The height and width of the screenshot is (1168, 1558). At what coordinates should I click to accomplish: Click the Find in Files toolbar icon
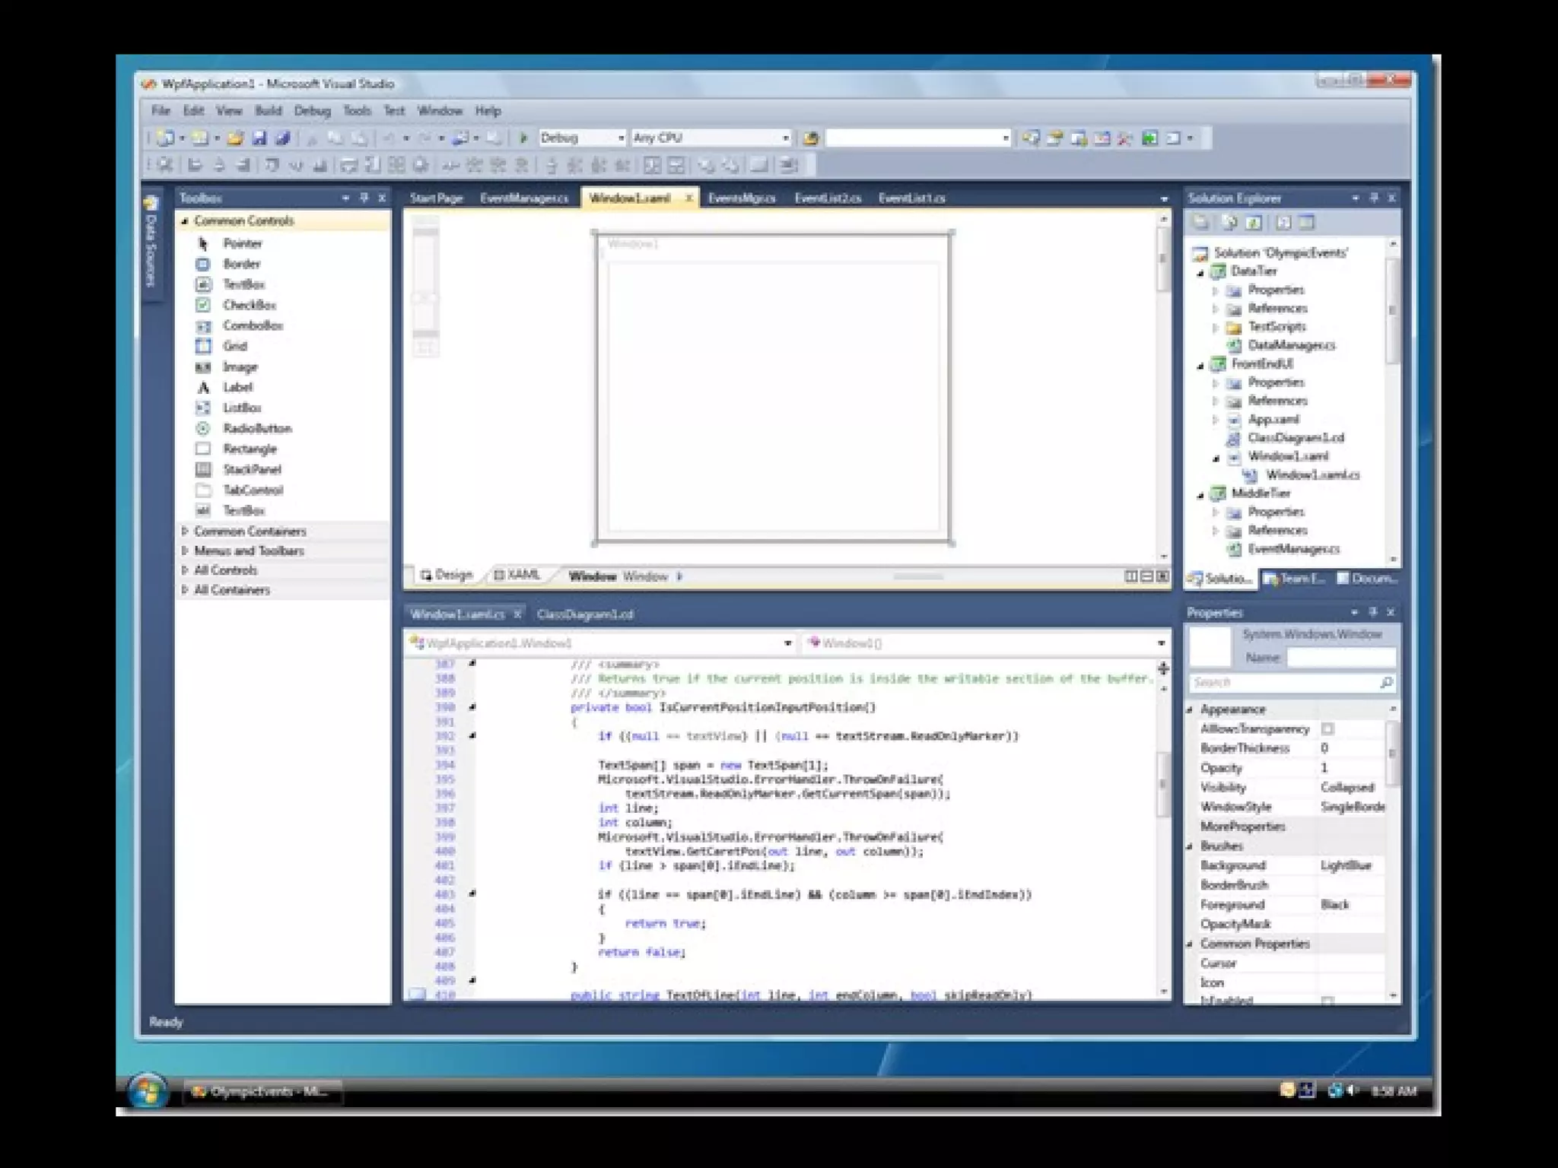pyautogui.click(x=811, y=138)
